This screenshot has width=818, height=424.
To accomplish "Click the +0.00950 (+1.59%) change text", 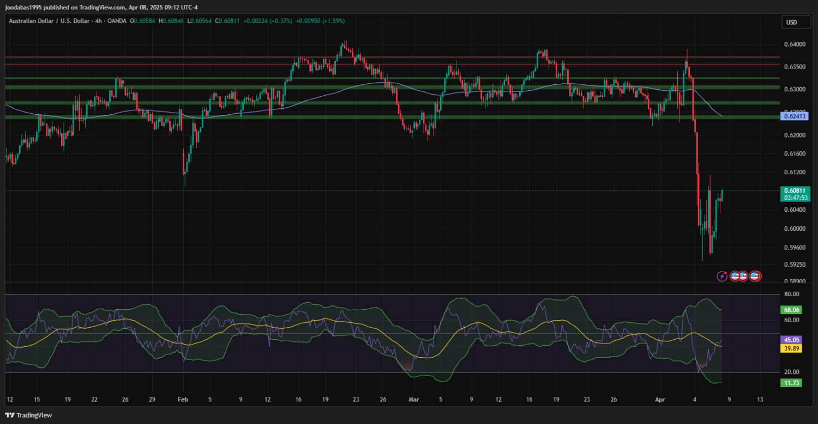I will tap(320, 21).
